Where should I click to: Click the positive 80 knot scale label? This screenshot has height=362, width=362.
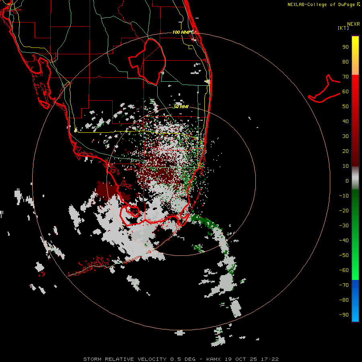coord(346,62)
